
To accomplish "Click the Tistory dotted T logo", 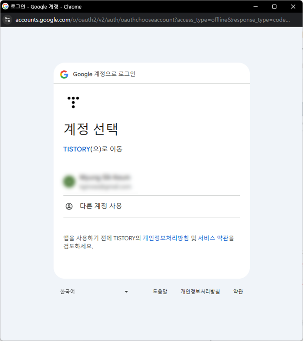I will click(x=73, y=102).
